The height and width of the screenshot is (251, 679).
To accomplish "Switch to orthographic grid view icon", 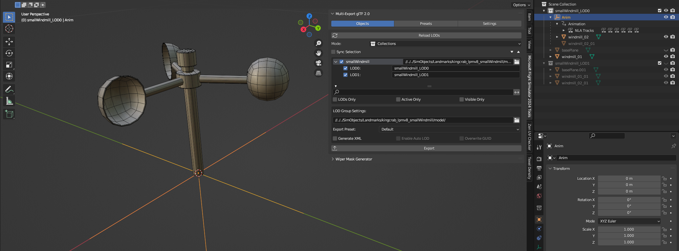I will [318, 73].
